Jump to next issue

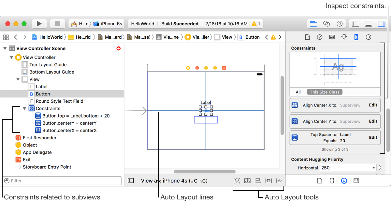click(x=280, y=37)
